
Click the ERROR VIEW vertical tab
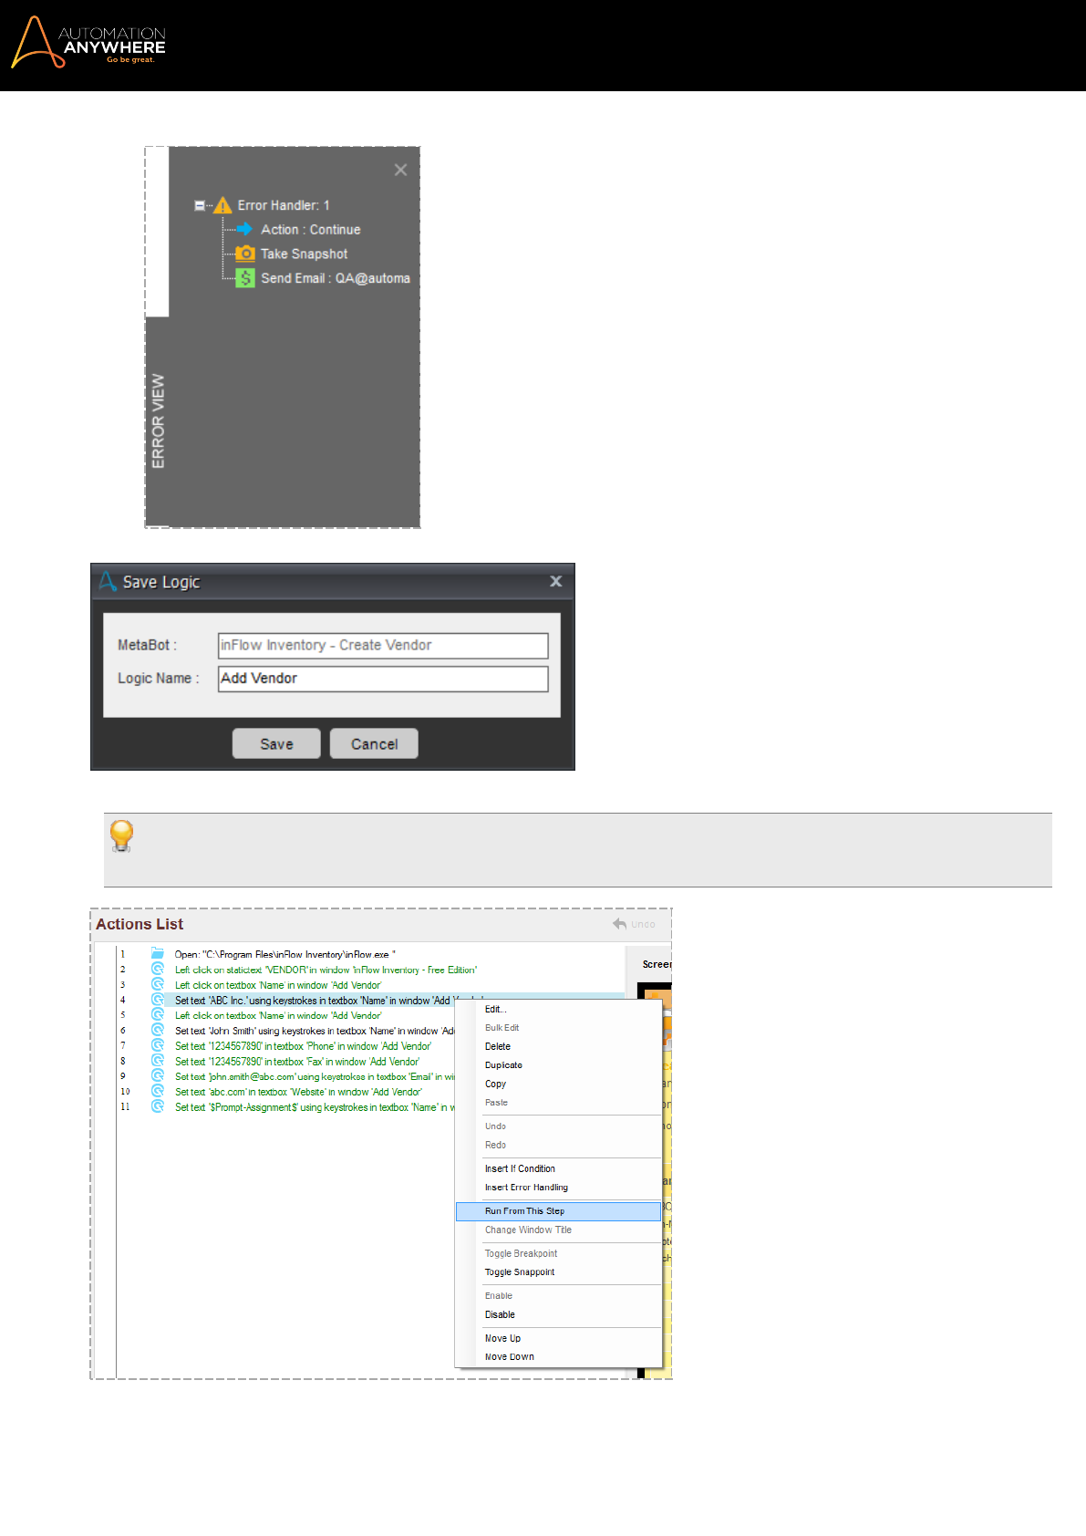pyautogui.click(x=158, y=421)
